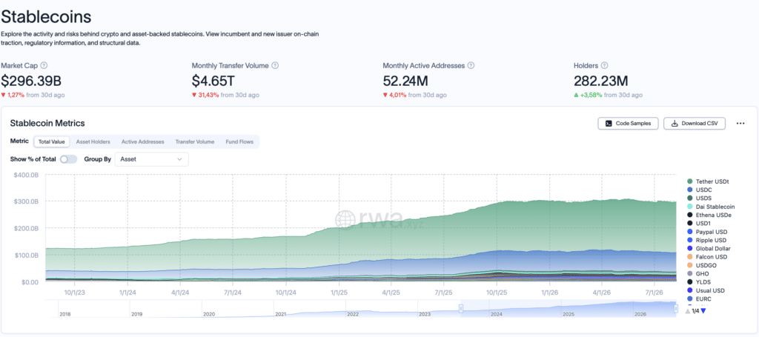Image resolution: width=759 pixels, height=337 pixels.
Task: Select the Transfer Volume metric tab
Action: (195, 141)
